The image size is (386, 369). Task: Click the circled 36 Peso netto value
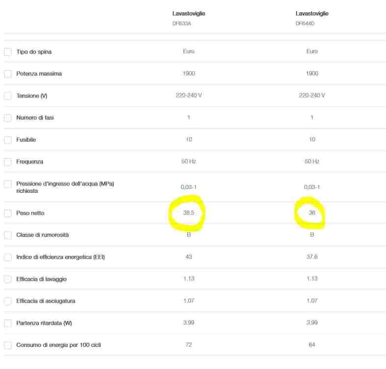pyautogui.click(x=312, y=213)
